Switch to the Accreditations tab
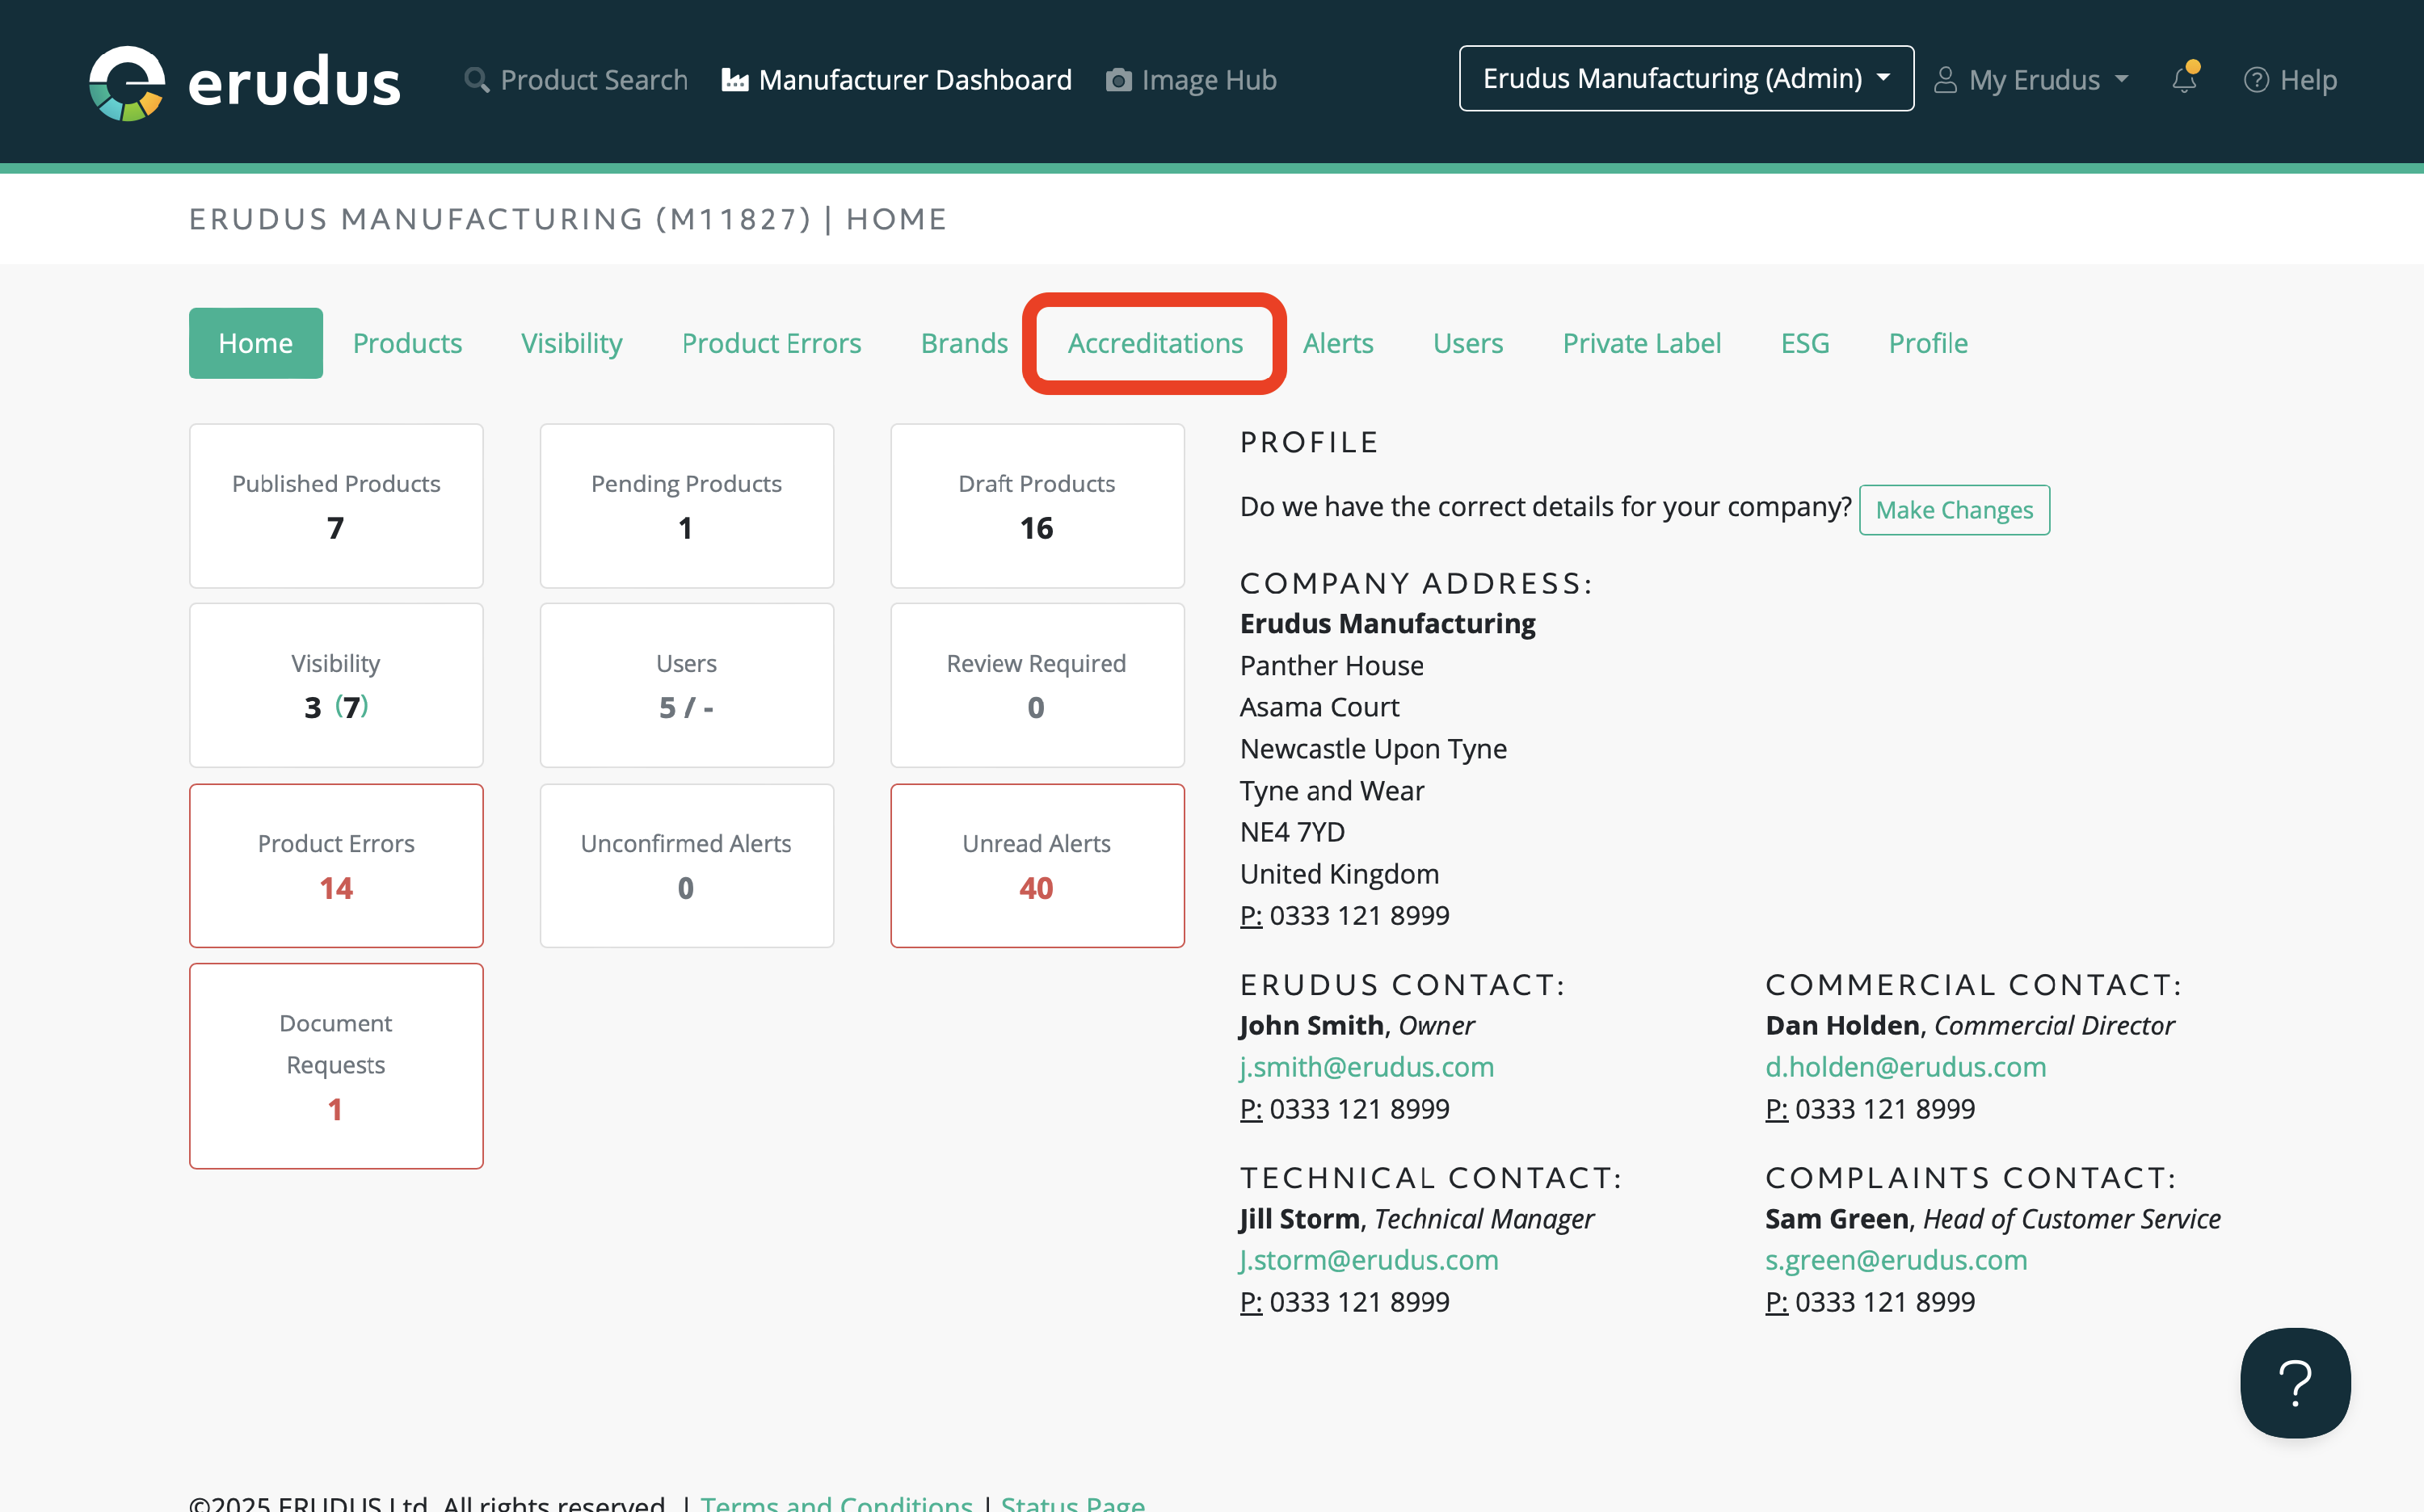 1155,343
